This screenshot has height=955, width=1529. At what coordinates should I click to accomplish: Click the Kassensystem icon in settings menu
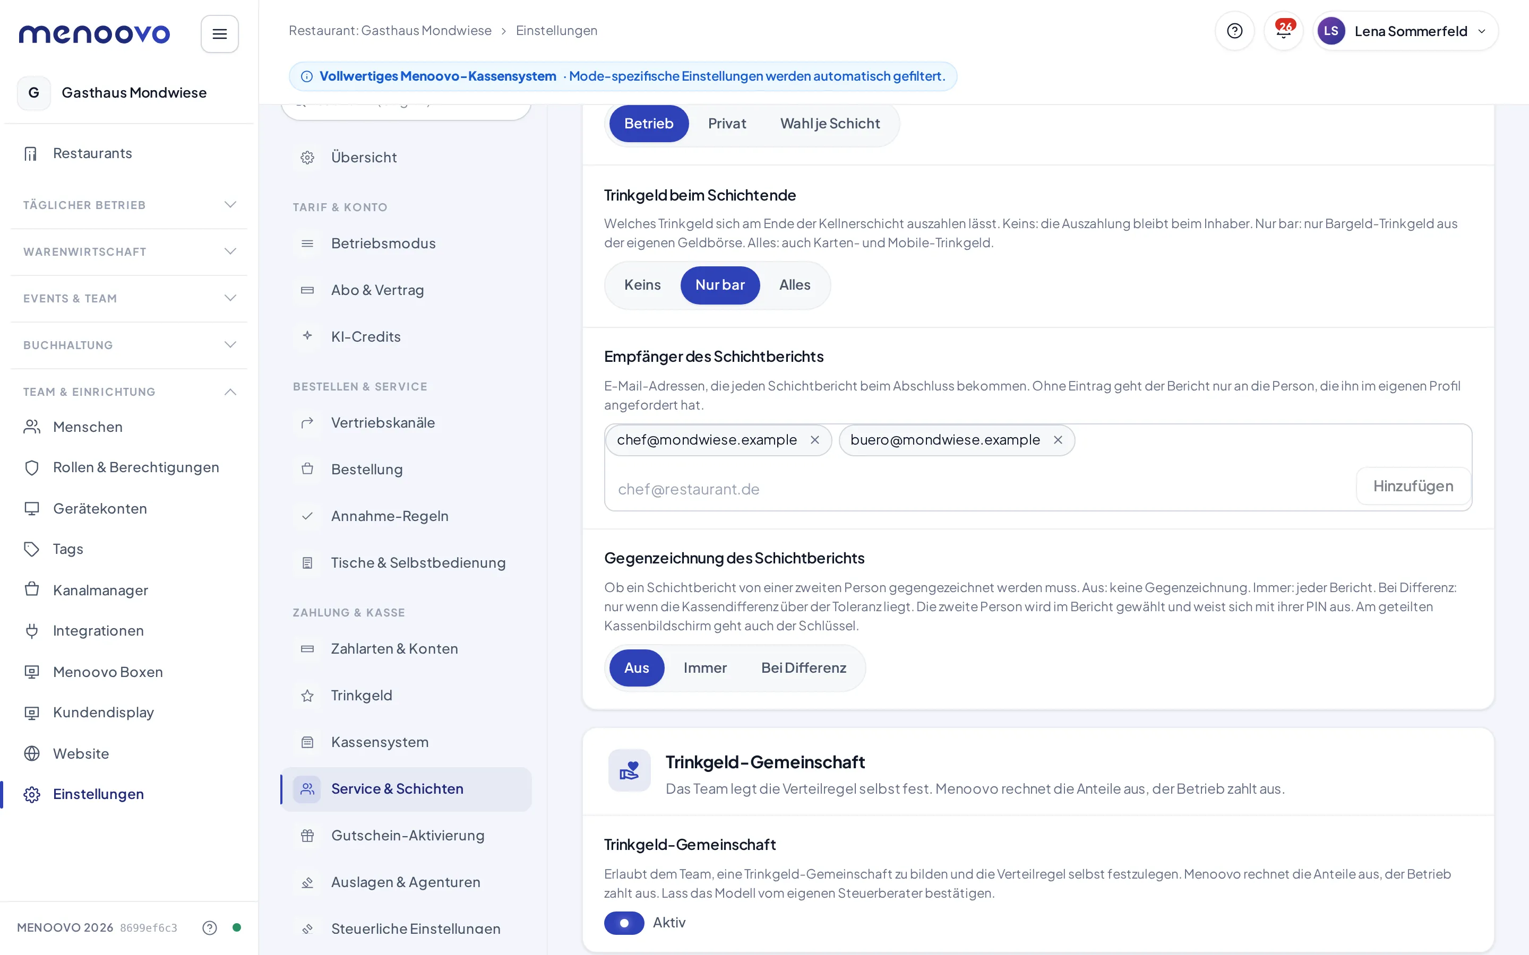307,742
